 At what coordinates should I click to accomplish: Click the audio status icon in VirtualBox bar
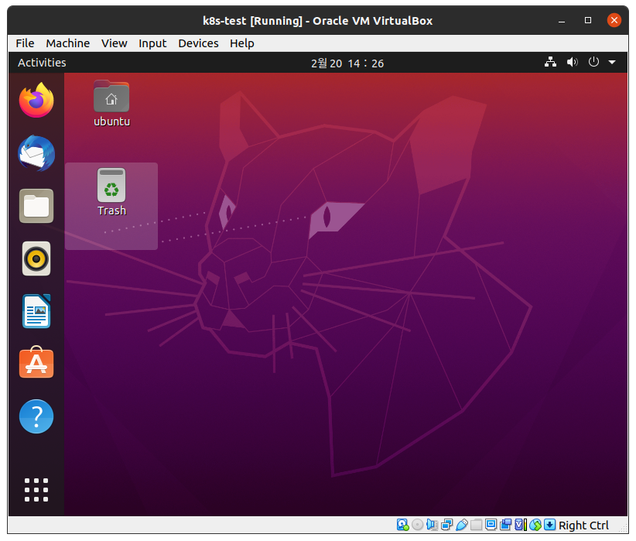point(432,525)
